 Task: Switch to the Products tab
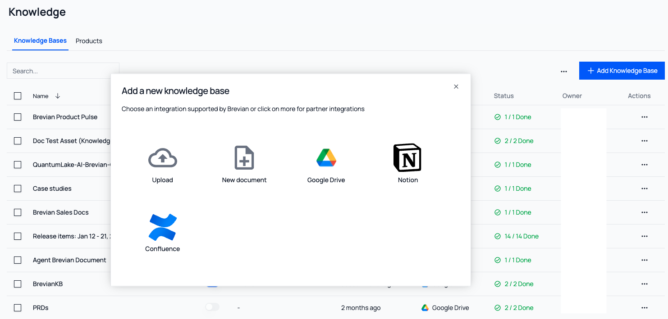[89, 41]
